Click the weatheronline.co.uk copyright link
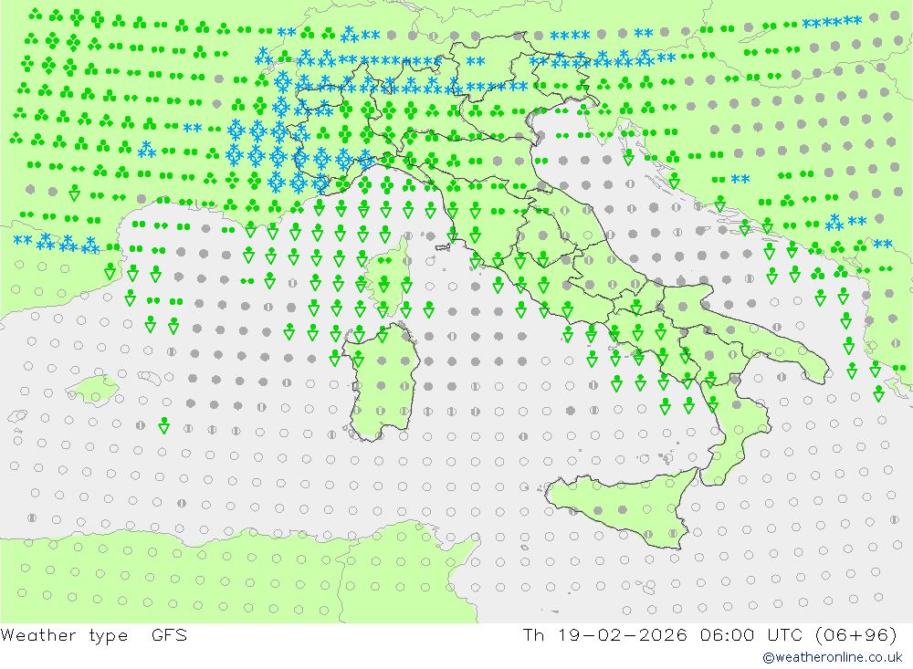This screenshot has width=913, height=669. (x=833, y=657)
